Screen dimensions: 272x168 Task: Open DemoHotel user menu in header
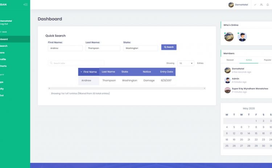point(241,5)
